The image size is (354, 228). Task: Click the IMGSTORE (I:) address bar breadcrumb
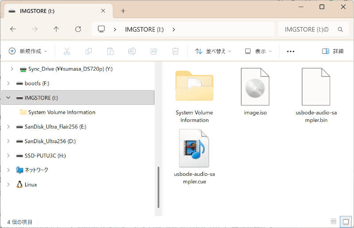point(144,30)
